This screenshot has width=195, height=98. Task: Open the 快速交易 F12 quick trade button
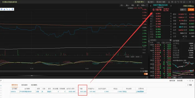point(140,2)
